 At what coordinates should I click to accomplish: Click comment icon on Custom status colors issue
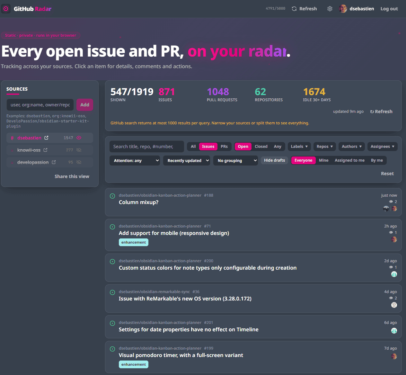coord(391,267)
